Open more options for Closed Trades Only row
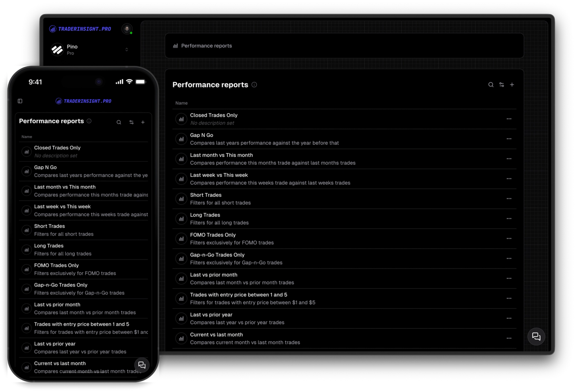Image resolution: width=587 pixels, height=391 pixels. click(509, 119)
